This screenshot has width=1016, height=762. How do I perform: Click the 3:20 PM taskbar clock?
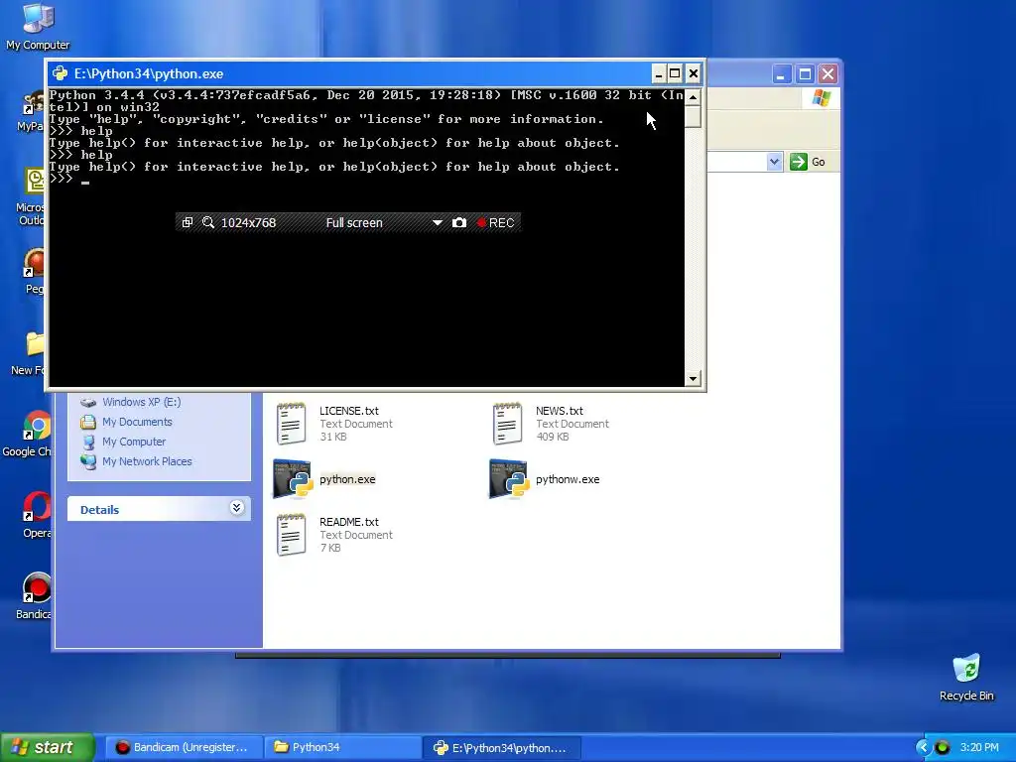979,748
